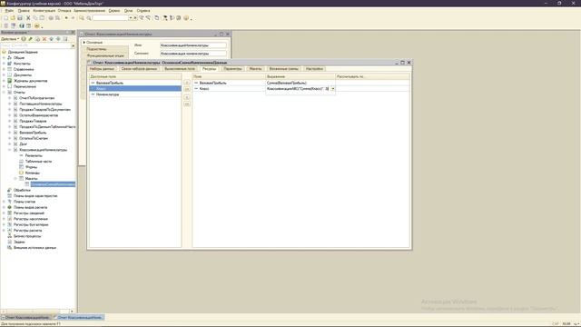Screen dimensions: 581x327
Task: Click the green Add icon in configuration panel
Action: click(24, 39)
